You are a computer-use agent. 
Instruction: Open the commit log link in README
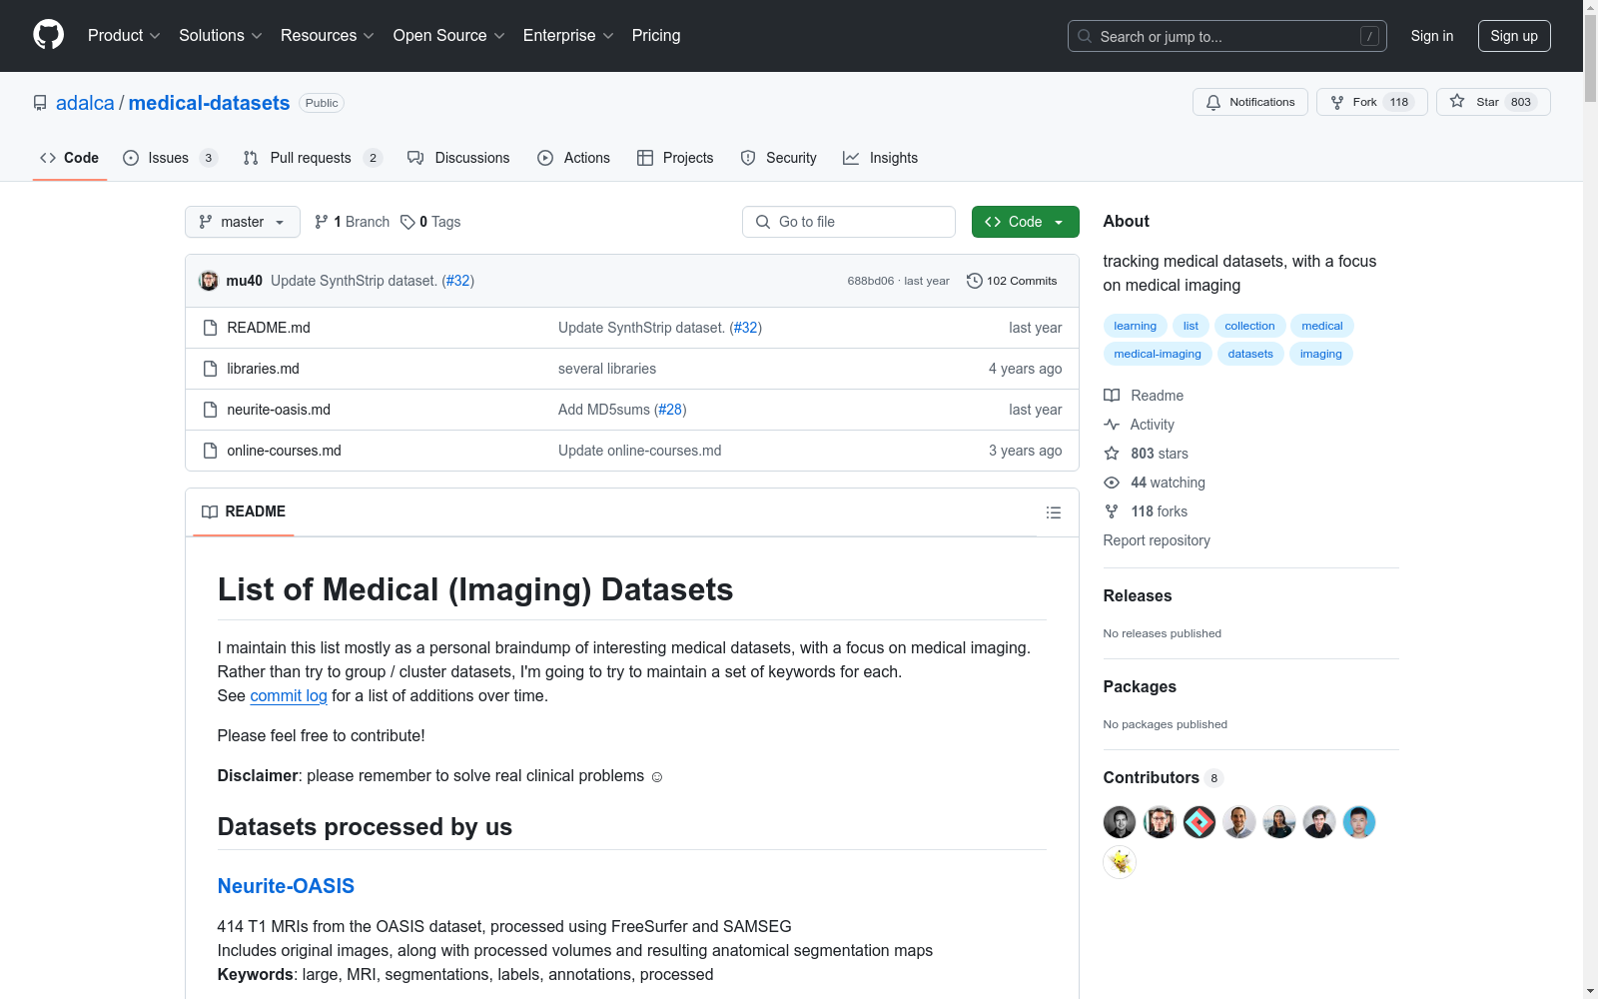point(289,695)
